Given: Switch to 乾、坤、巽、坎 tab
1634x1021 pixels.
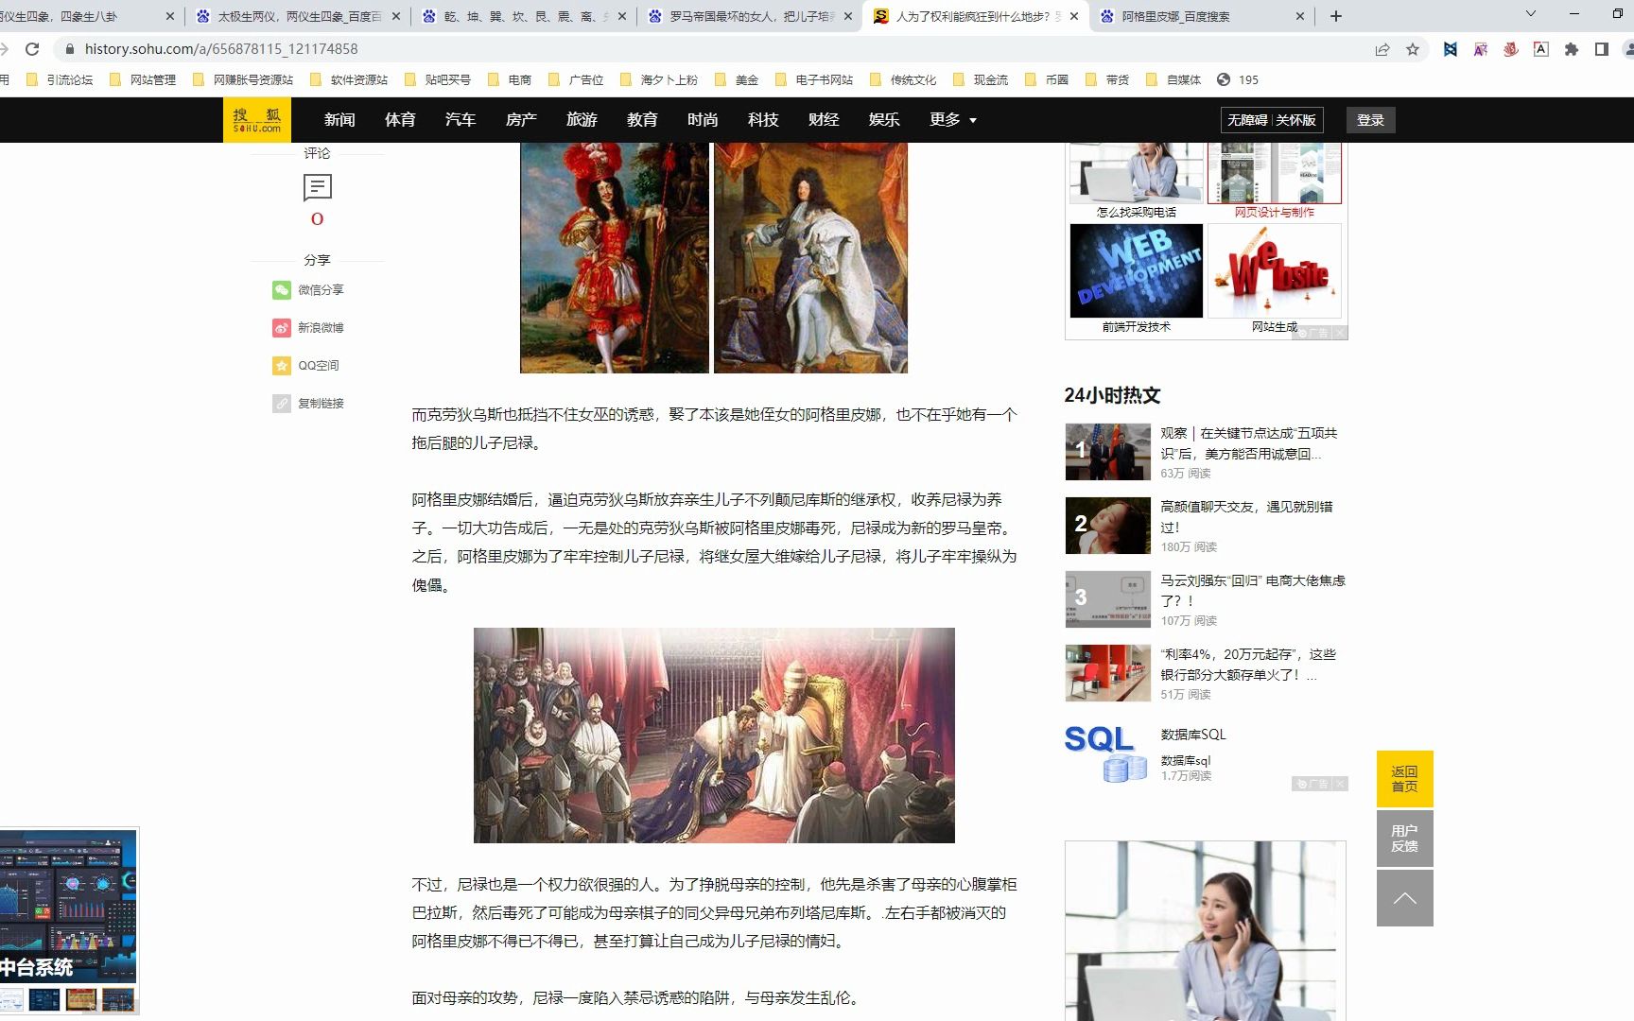Looking at the screenshot, I should click(524, 16).
